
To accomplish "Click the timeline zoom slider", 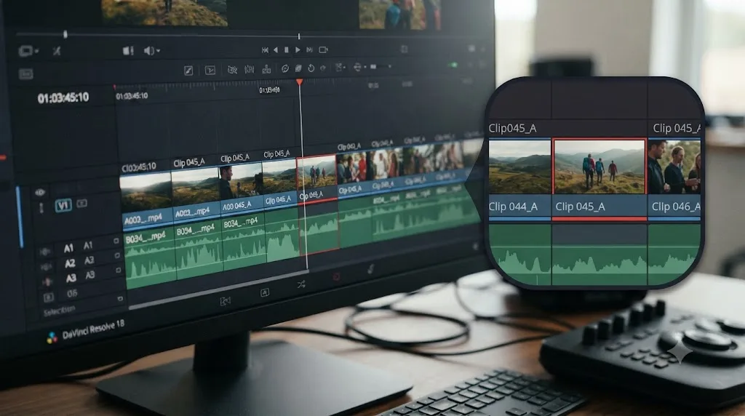I will (x=381, y=67).
